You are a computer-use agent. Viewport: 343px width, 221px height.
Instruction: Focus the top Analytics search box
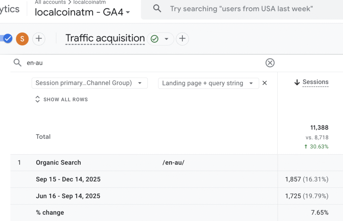point(241,9)
